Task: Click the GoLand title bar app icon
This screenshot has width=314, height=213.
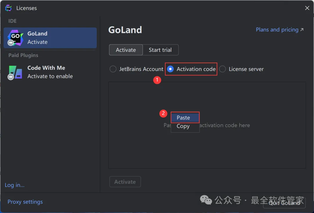Action: 8,8
